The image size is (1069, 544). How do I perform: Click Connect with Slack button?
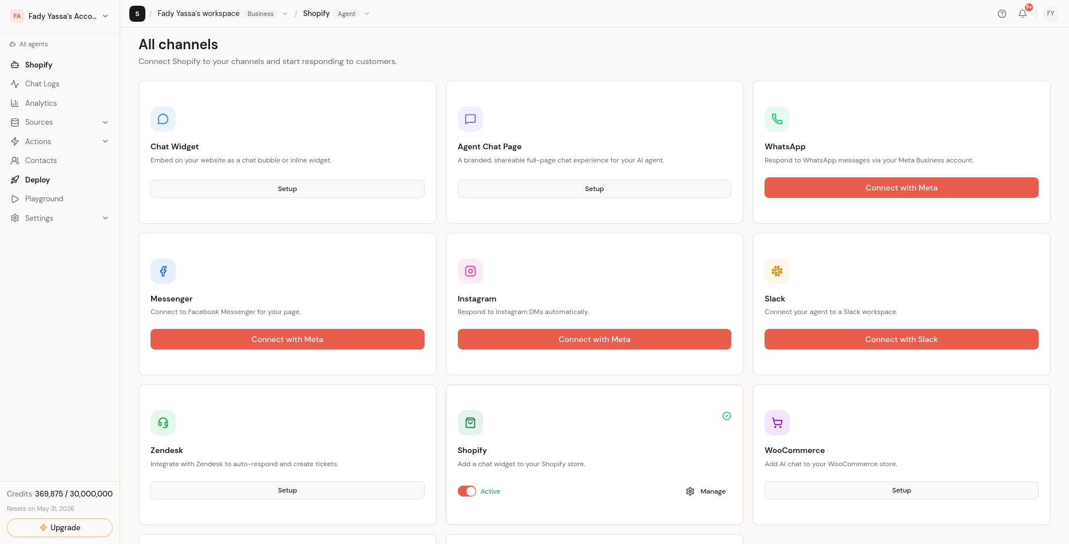click(901, 339)
